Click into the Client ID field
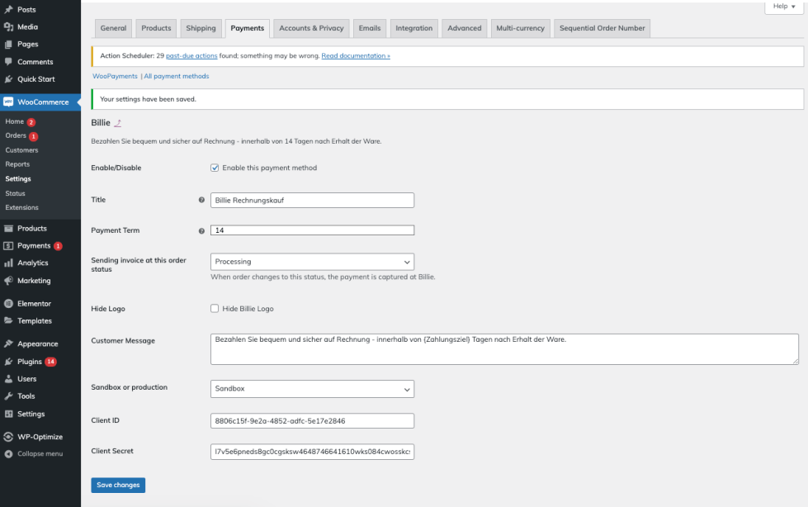 coord(312,420)
